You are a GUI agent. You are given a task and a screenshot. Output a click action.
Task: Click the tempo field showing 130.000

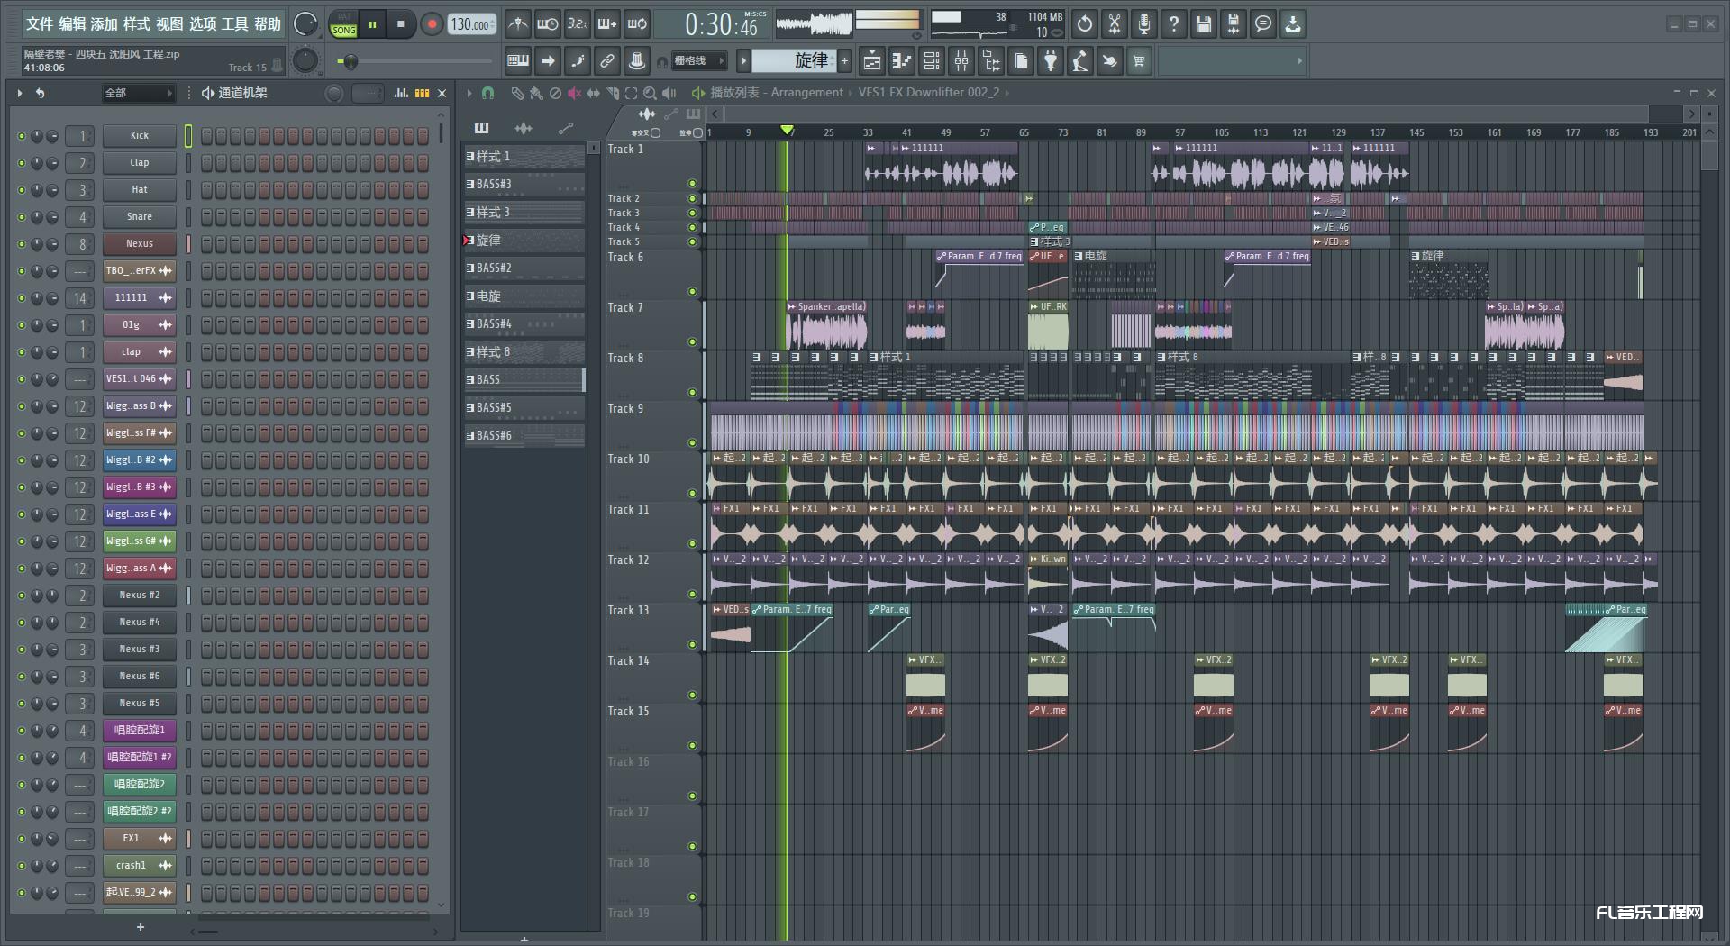tap(471, 25)
